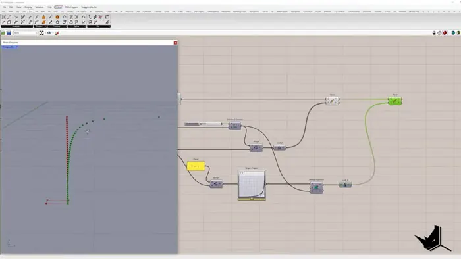
Task: Open preview mesh quality settings icon
Action: 458,33
